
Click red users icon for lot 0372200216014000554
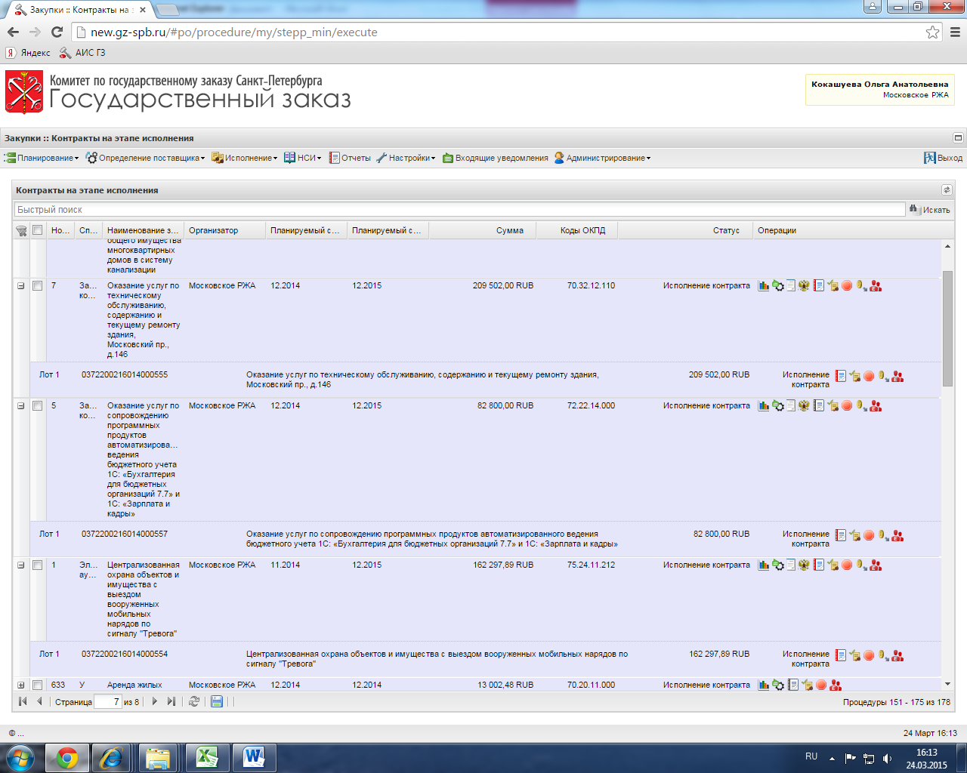point(897,655)
